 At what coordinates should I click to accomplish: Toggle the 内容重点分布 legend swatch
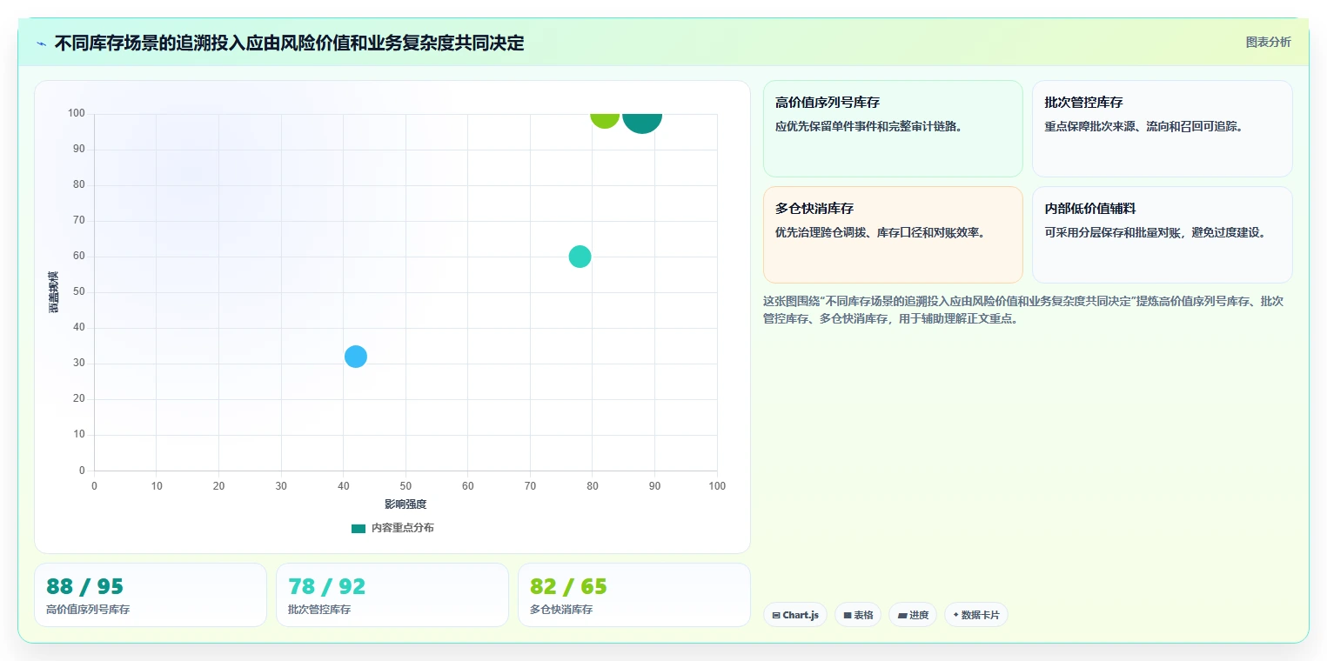click(x=359, y=528)
